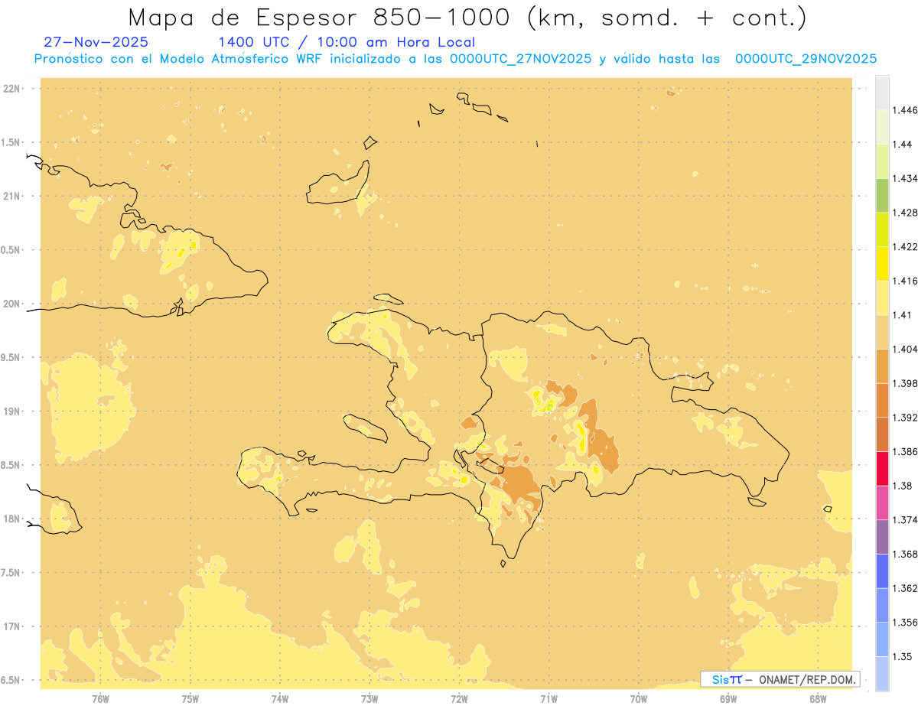The image size is (918, 709).
Task: Select the '73W' longitude label
Action: [369, 698]
